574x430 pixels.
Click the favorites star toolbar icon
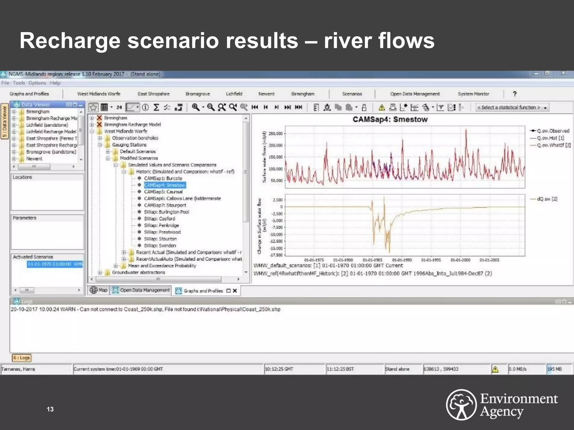pos(93,107)
